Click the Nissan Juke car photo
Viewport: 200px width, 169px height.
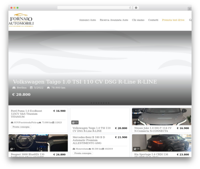pos(162,117)
